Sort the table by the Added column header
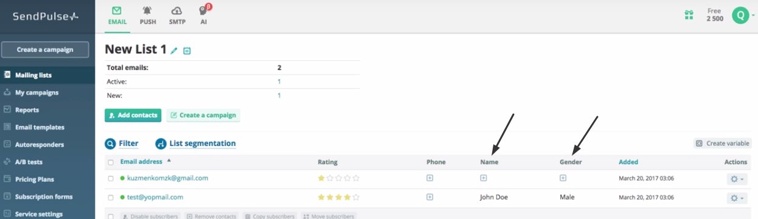Screen dimensions: 758x219 628,162
